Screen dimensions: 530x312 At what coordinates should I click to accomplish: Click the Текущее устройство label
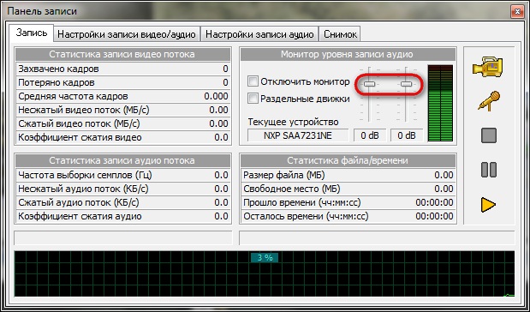click(293, 122)
